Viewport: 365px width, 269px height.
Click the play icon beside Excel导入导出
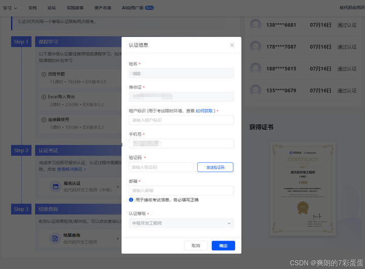[x=44, y=97]
